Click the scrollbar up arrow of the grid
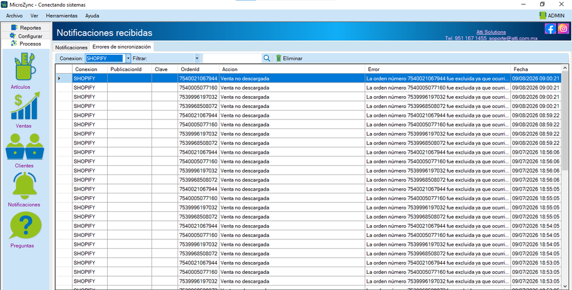The width and height of the screenshot is (572, 290). [565, 68]
